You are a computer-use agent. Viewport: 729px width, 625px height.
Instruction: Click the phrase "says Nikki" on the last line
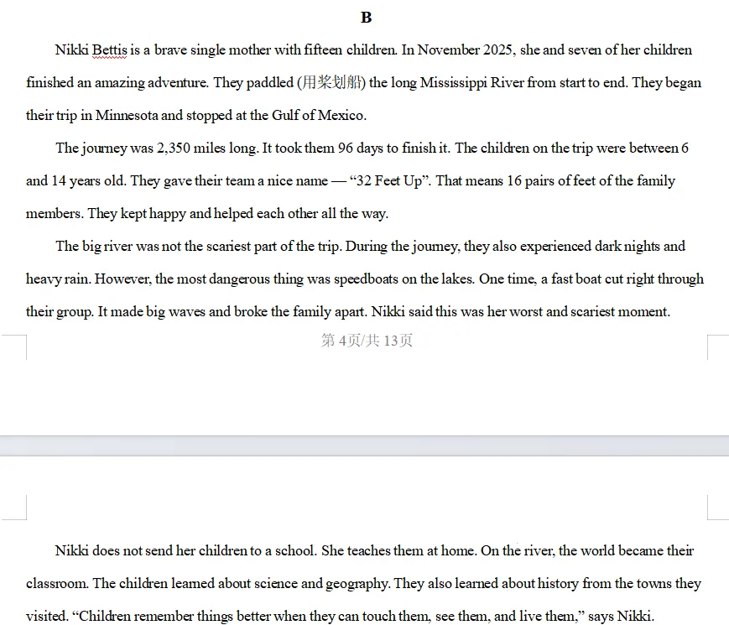(619, 617)
